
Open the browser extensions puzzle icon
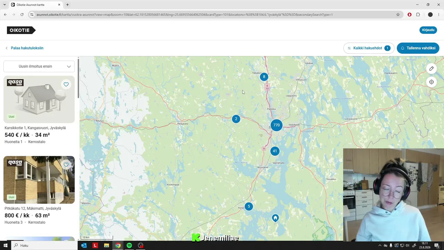coord(418,15)
